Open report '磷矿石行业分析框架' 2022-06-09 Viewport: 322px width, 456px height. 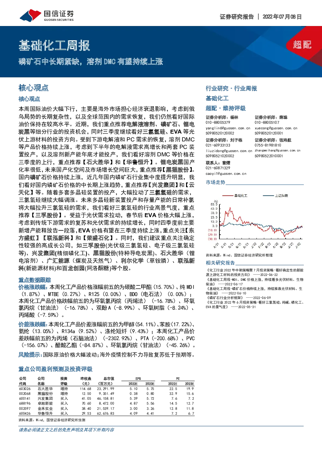[x=238, y=298]
